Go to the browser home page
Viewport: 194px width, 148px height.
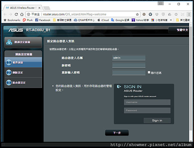22,14
